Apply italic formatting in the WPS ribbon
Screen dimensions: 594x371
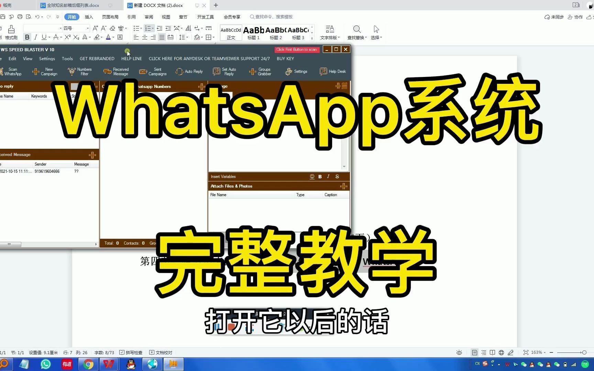(x=35, y=37)
